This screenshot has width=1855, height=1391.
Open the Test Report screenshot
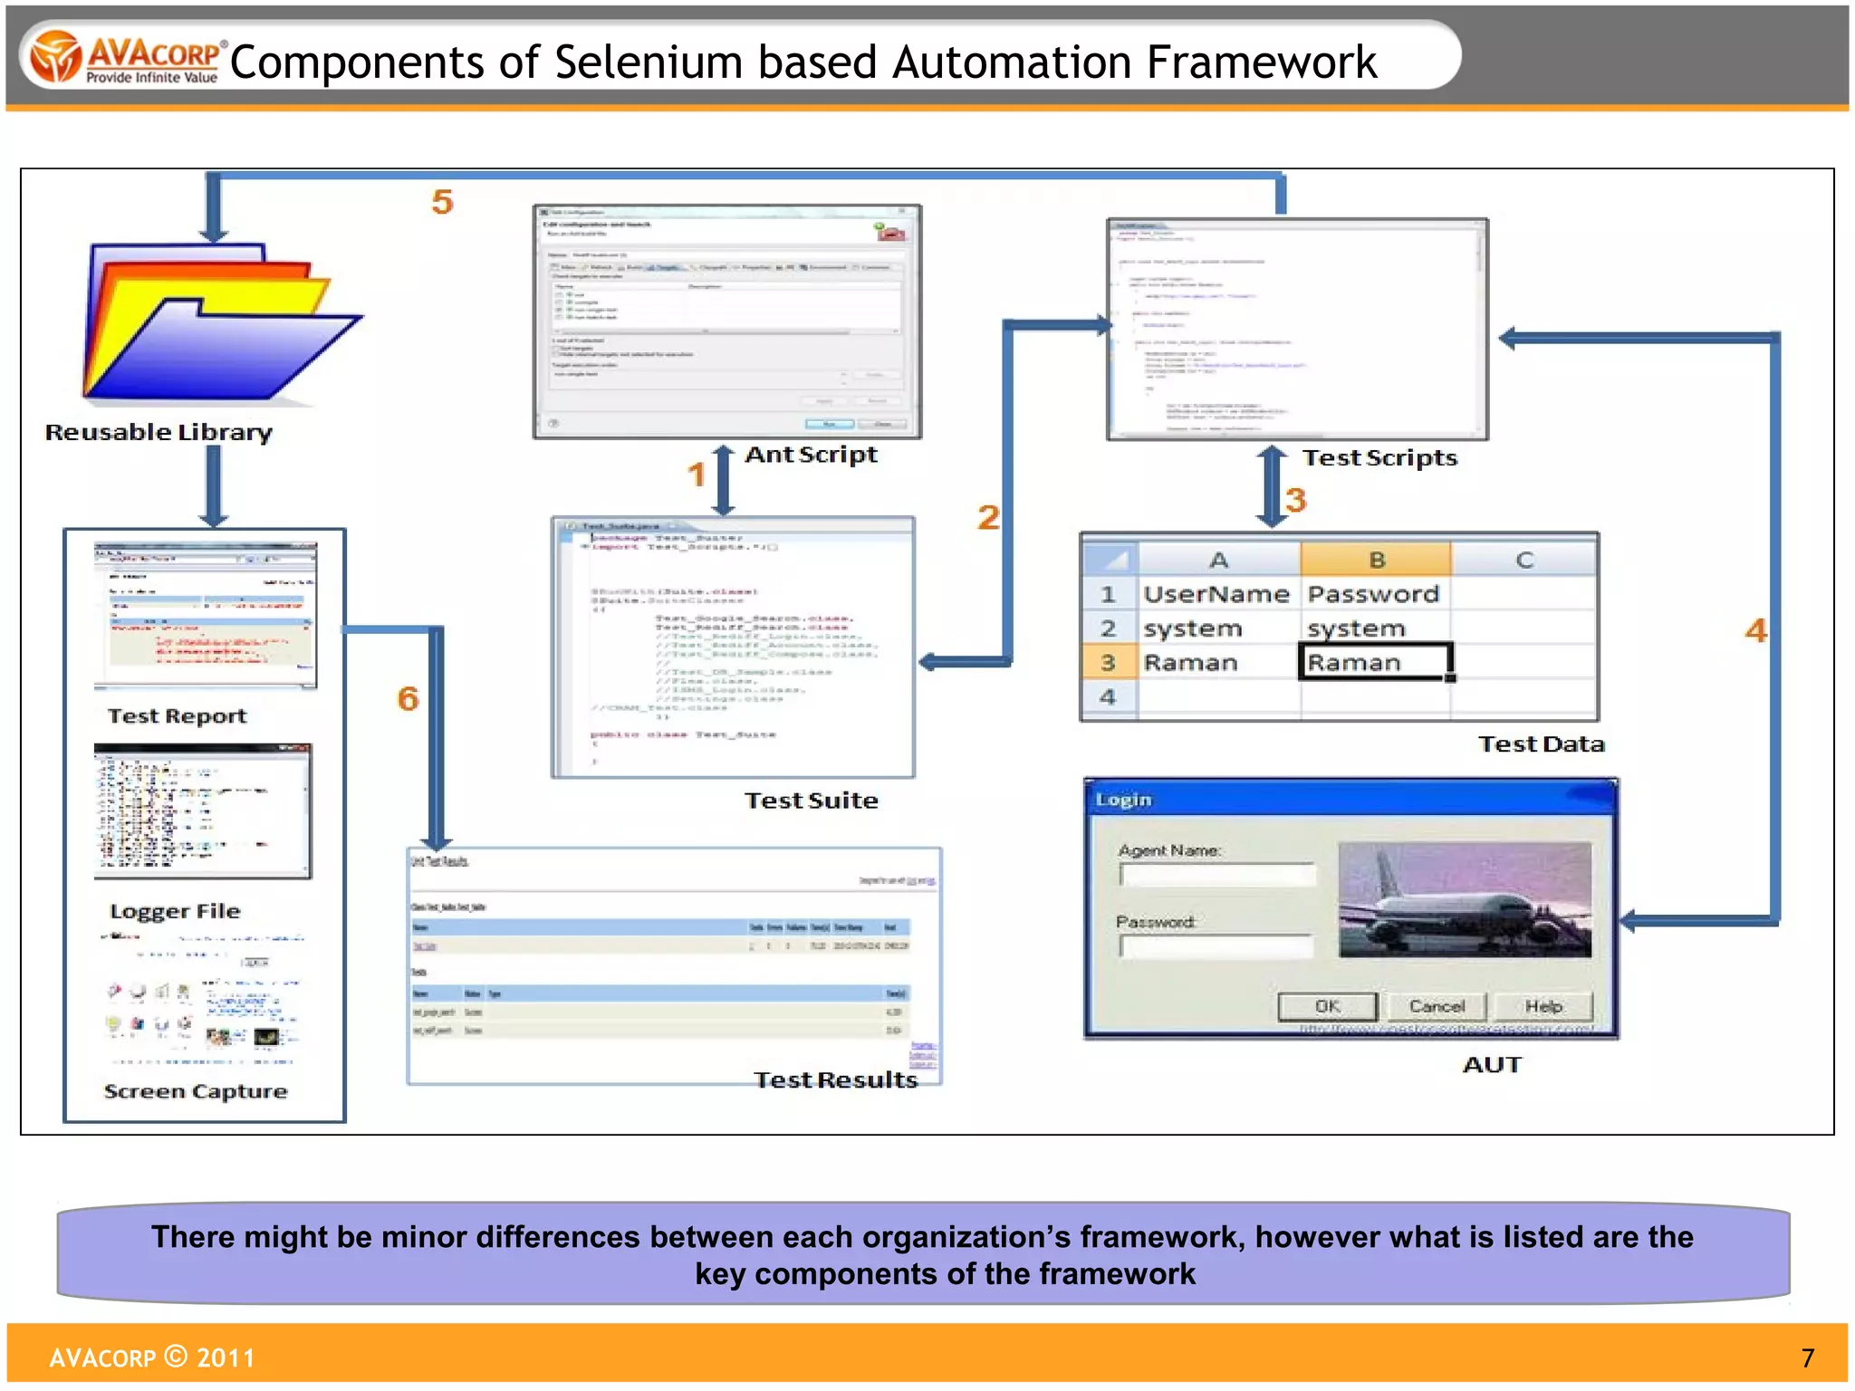(x=206, y=616)
